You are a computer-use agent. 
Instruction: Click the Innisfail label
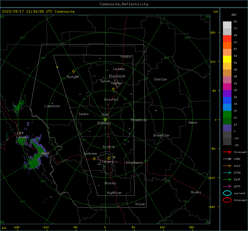tap(111, 99)
